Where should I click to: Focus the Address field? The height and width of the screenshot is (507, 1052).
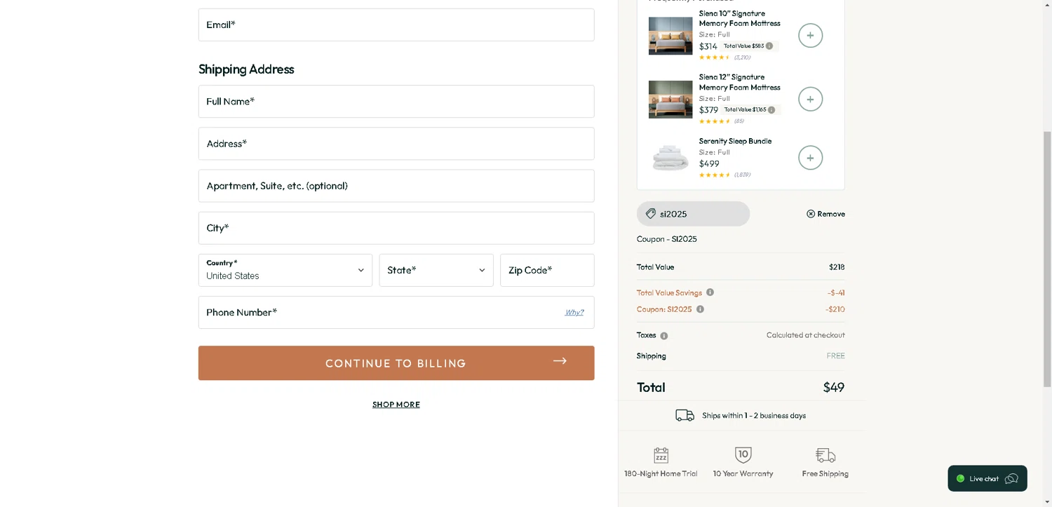[x=396, y=144]
